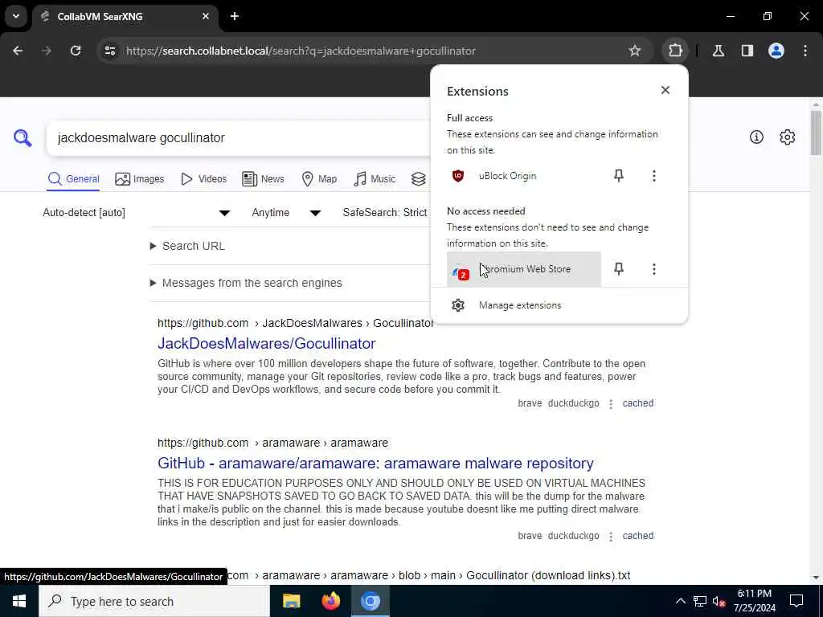Image resolution: width=823 pixels, height=617 pixels.
Task: Open the Auto-detect language dropdown
Action: [137, 212]
